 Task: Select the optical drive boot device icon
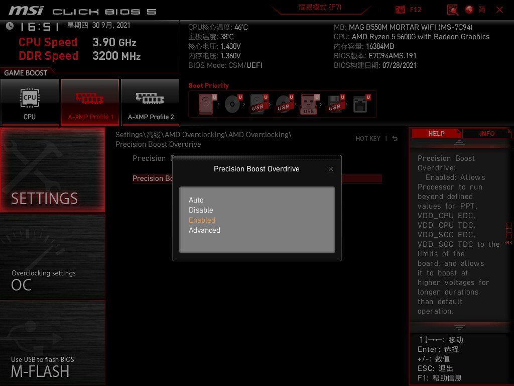coord(233,104)
